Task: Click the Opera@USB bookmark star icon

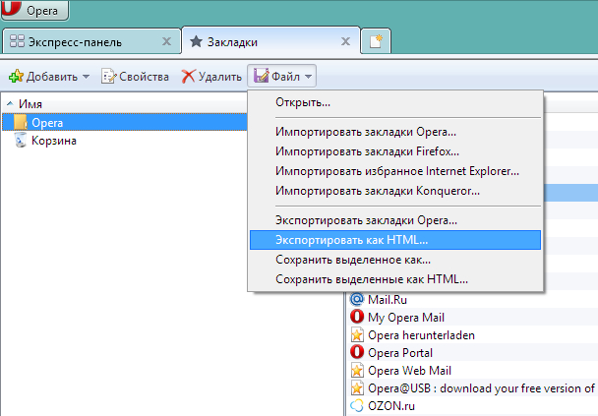Action: coord(357,388)
